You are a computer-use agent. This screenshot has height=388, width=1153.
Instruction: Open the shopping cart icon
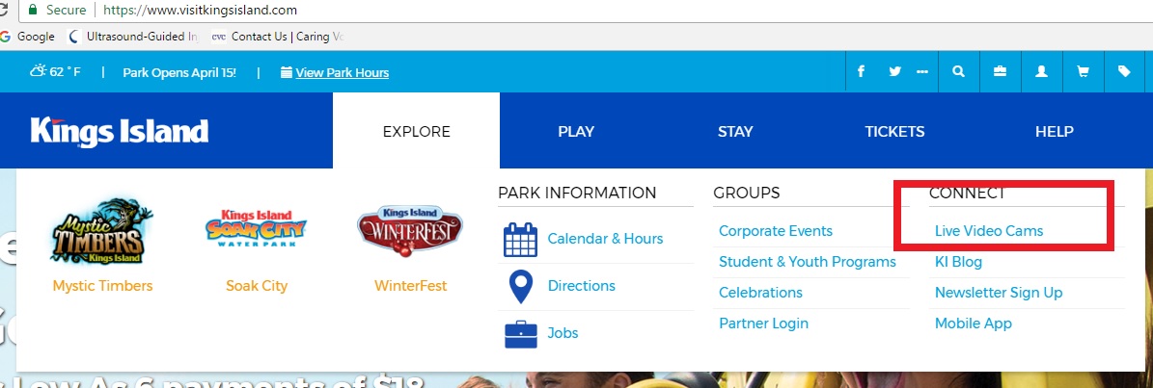(1083, 72)
